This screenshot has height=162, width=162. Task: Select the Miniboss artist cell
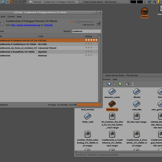click(x=43, y=55)
